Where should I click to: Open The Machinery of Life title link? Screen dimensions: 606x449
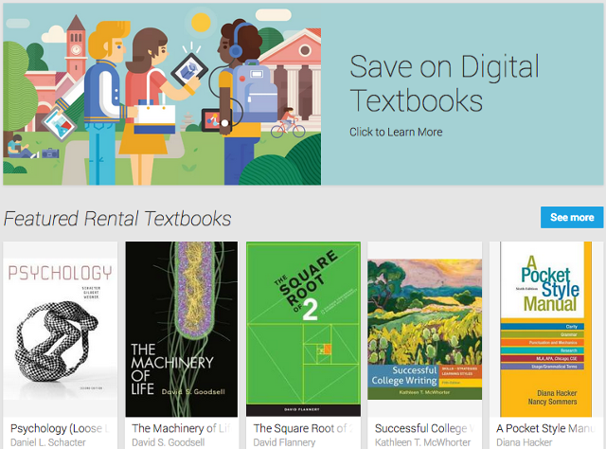tap(182, 428)
